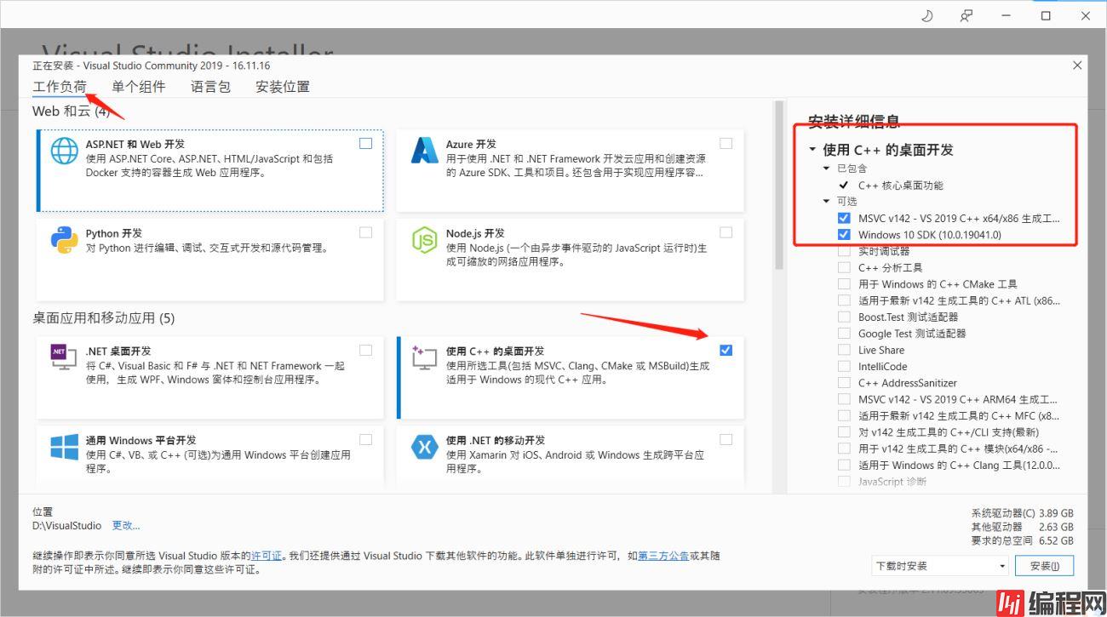Check the C++ AddressSanitizer component
The image size is (1107, 617).
[844, 383]
